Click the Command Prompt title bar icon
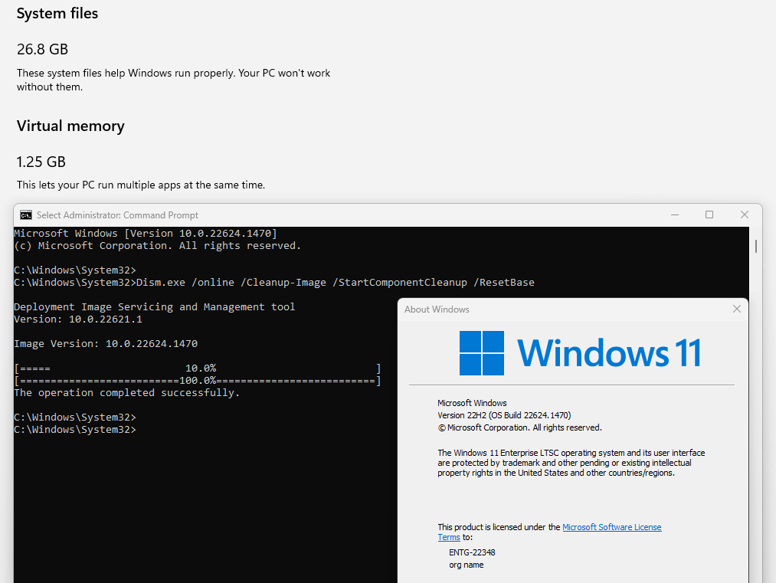Viewport: 776px width, 583px height. tap(26, 215)
